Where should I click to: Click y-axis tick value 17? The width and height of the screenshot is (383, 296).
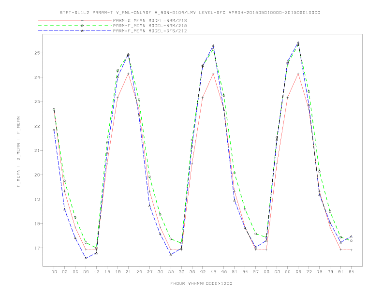37,248
